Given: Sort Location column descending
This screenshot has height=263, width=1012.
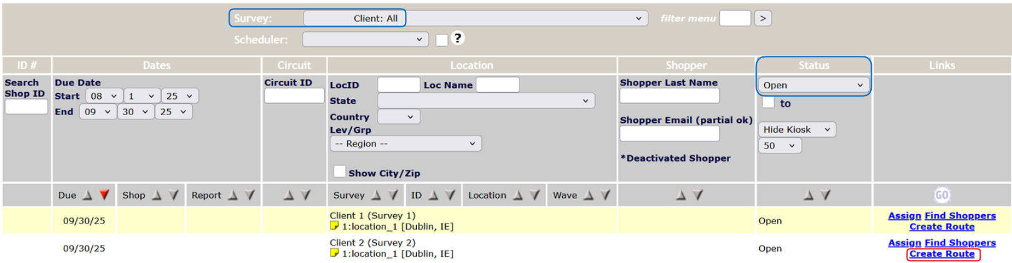Looking at the screenshot, I should point(534,195).
